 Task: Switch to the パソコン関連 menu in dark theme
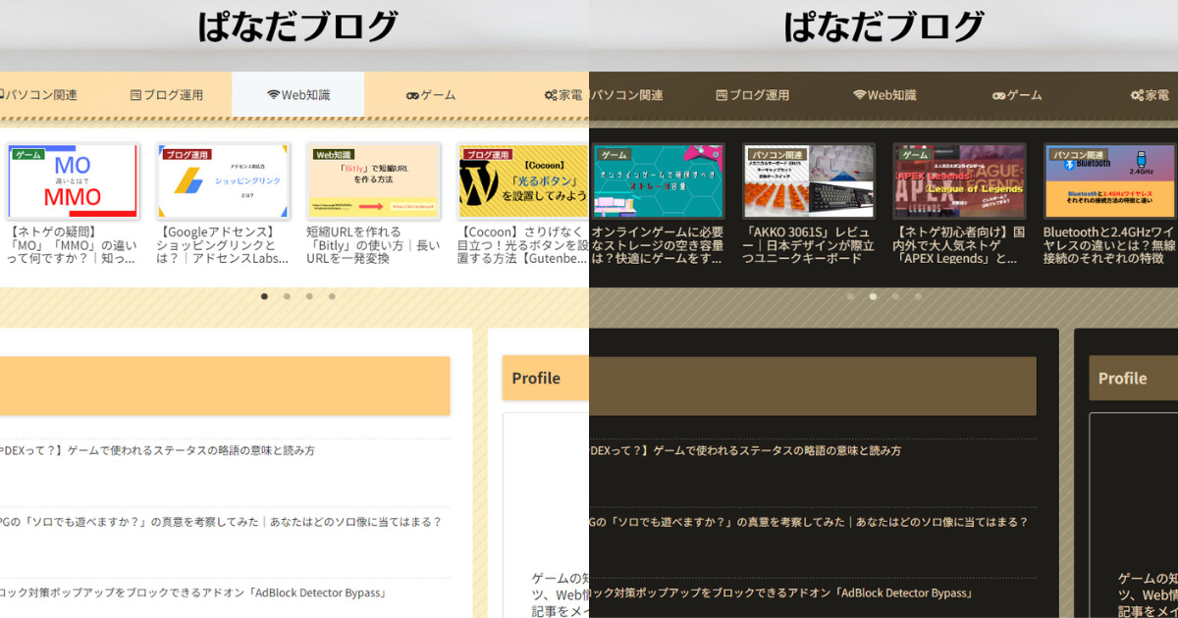point(628,94)
